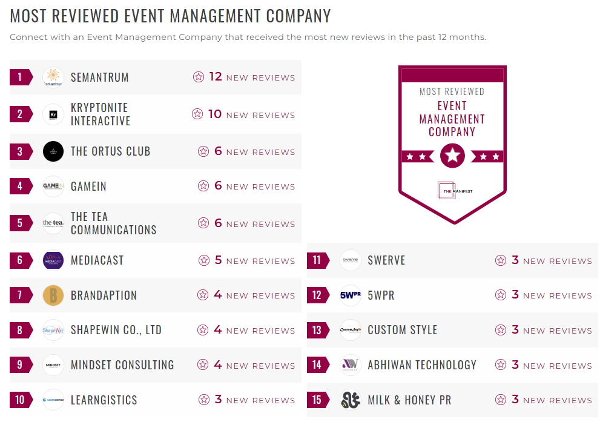Click the Milk & Honey PR logo
Image resolution: width=600 pixels, height=422 pixels.
[x=350, y=400]
